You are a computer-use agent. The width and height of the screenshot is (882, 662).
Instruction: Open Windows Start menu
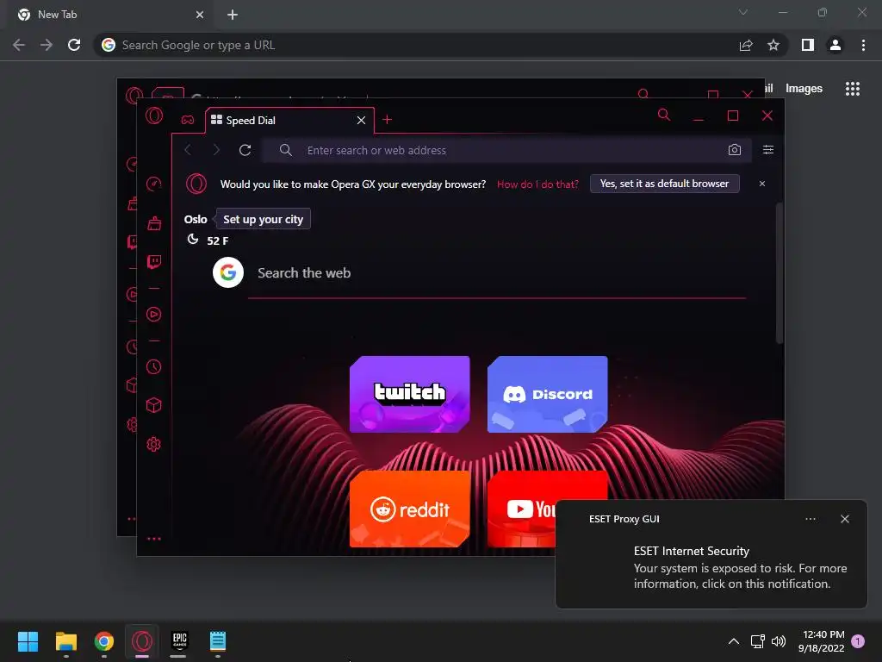pyautogui.click(x=28, y=641)
